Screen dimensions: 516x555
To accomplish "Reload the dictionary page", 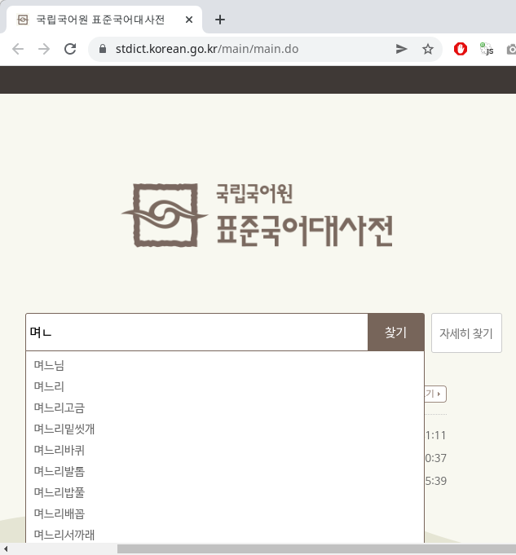I will click(x=70, y=49).
